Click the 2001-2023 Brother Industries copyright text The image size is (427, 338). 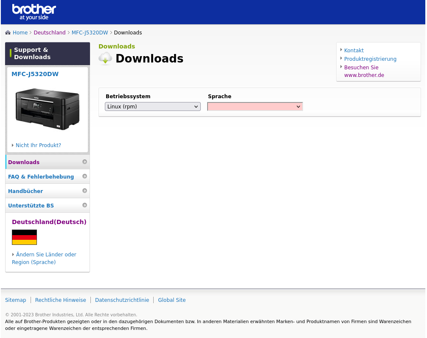[71, 315]
